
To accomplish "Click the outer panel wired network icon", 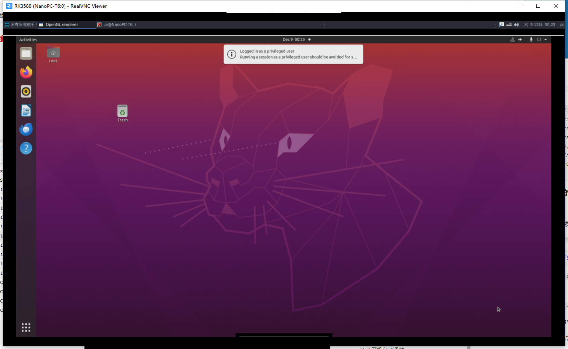I will (509, 24).
